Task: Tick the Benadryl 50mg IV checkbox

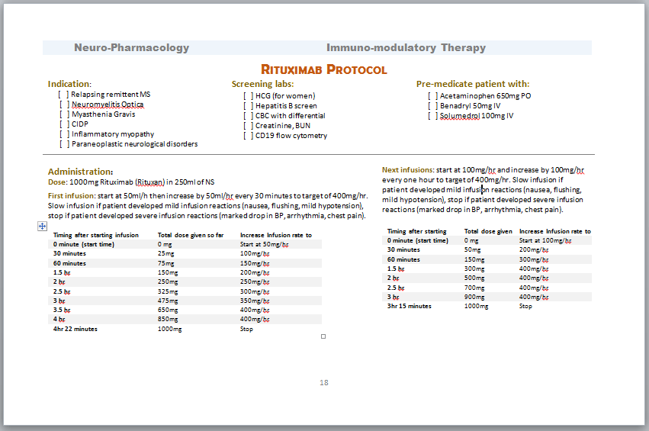Action: [432, 106]
